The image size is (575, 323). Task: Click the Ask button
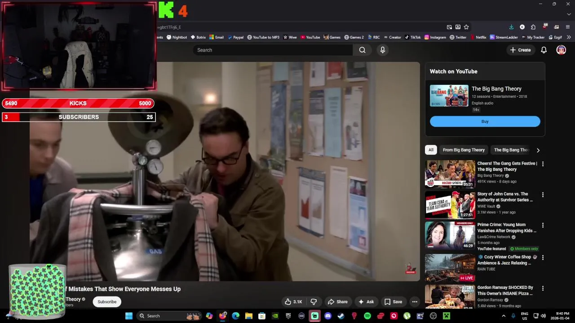[x=366, y=301]
